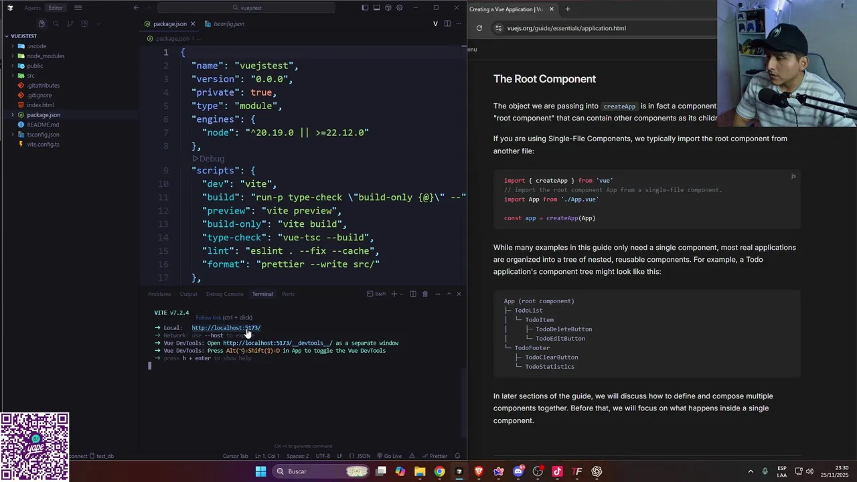Open index.html in the explorer

click(x=40, y=105)
